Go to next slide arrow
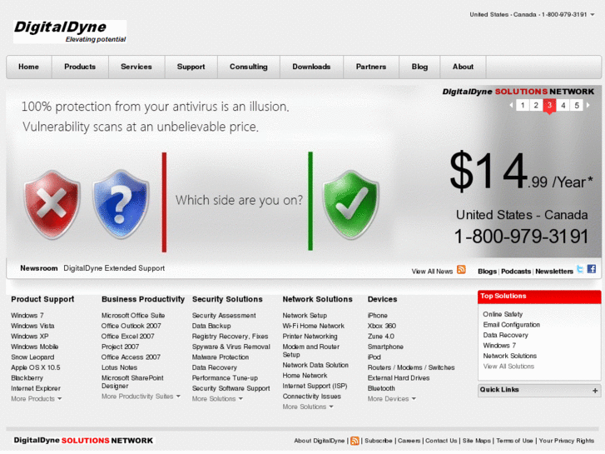605x454 pixels. (588, 105)
